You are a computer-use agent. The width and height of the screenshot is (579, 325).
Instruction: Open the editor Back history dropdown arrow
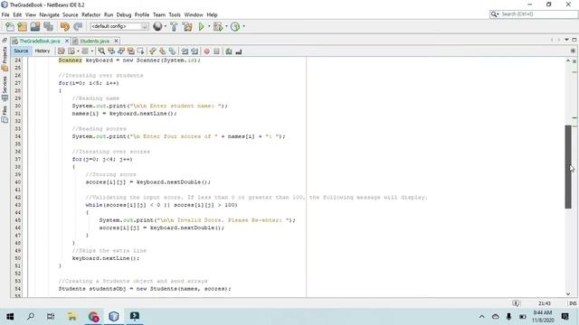coord(78,51)
